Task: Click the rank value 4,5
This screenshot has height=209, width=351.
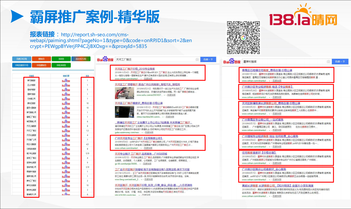Action: click(x=87, y=144)
